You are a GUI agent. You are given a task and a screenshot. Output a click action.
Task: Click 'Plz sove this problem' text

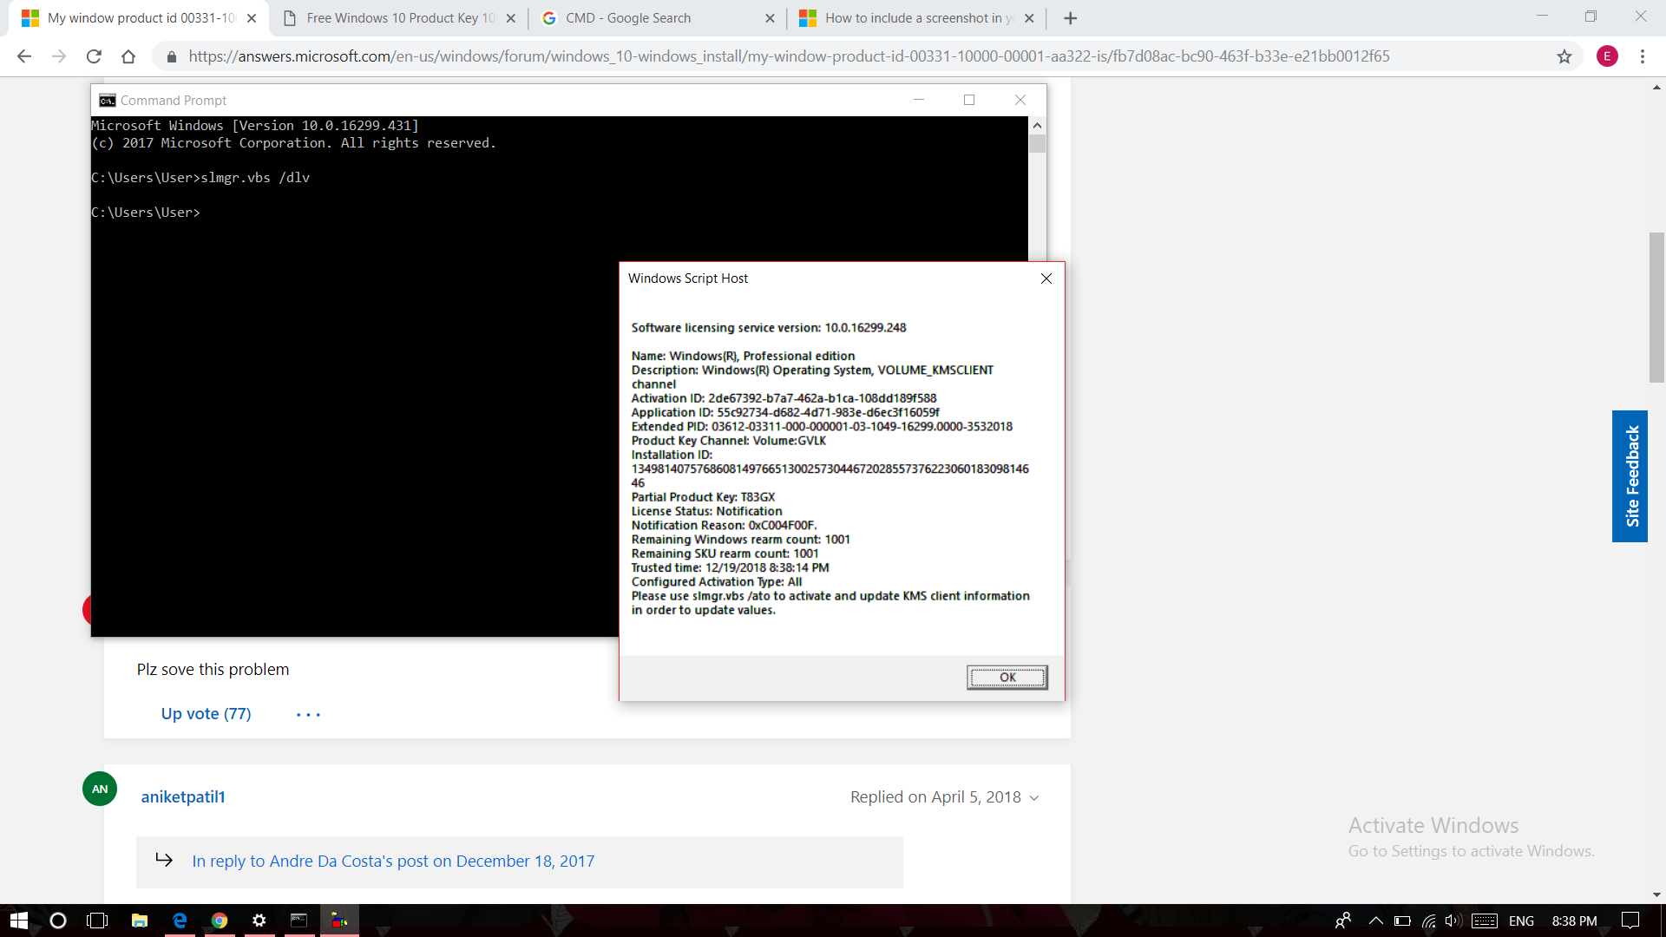(x=213, y=670)
